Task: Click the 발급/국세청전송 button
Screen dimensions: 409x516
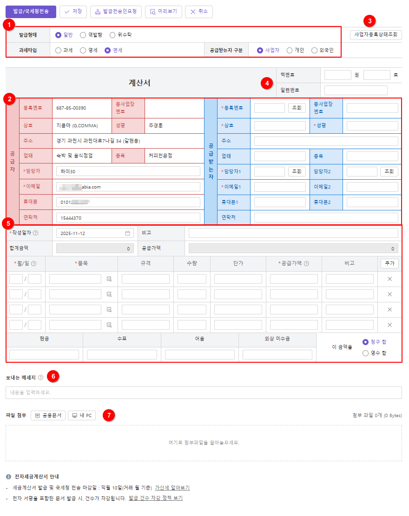Action: (x=31, y=12)
